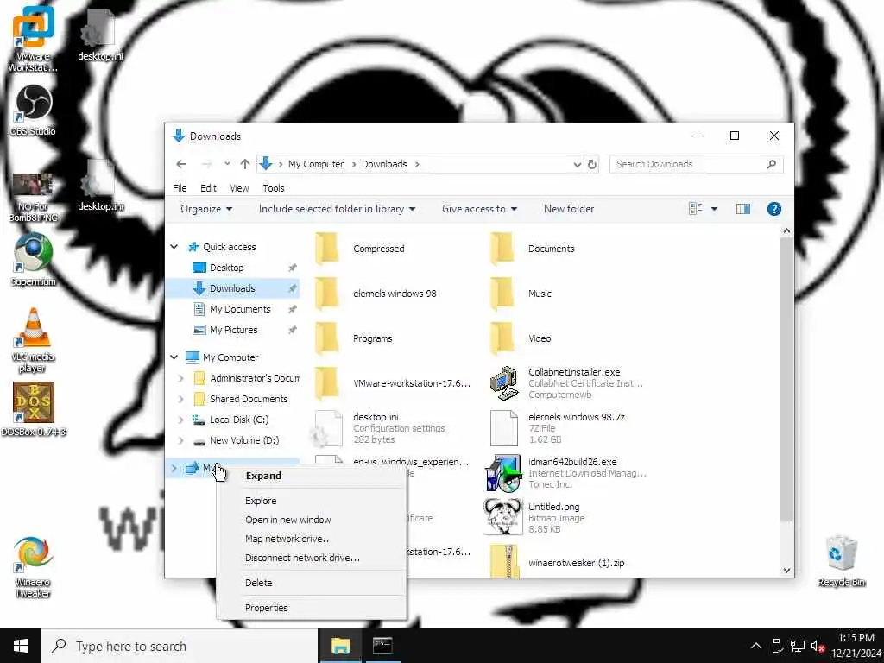Open the view options dropdown arrow

click(714, 209)
